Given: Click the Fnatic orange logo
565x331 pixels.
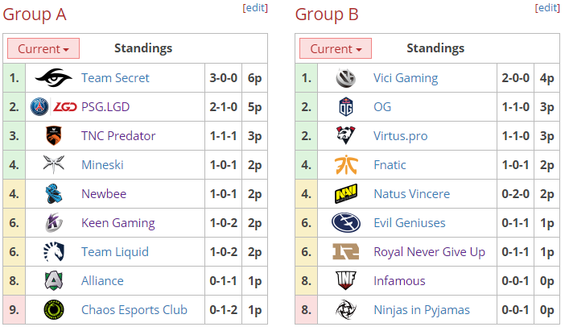Looking at the screenshot, I should (346, 165).
